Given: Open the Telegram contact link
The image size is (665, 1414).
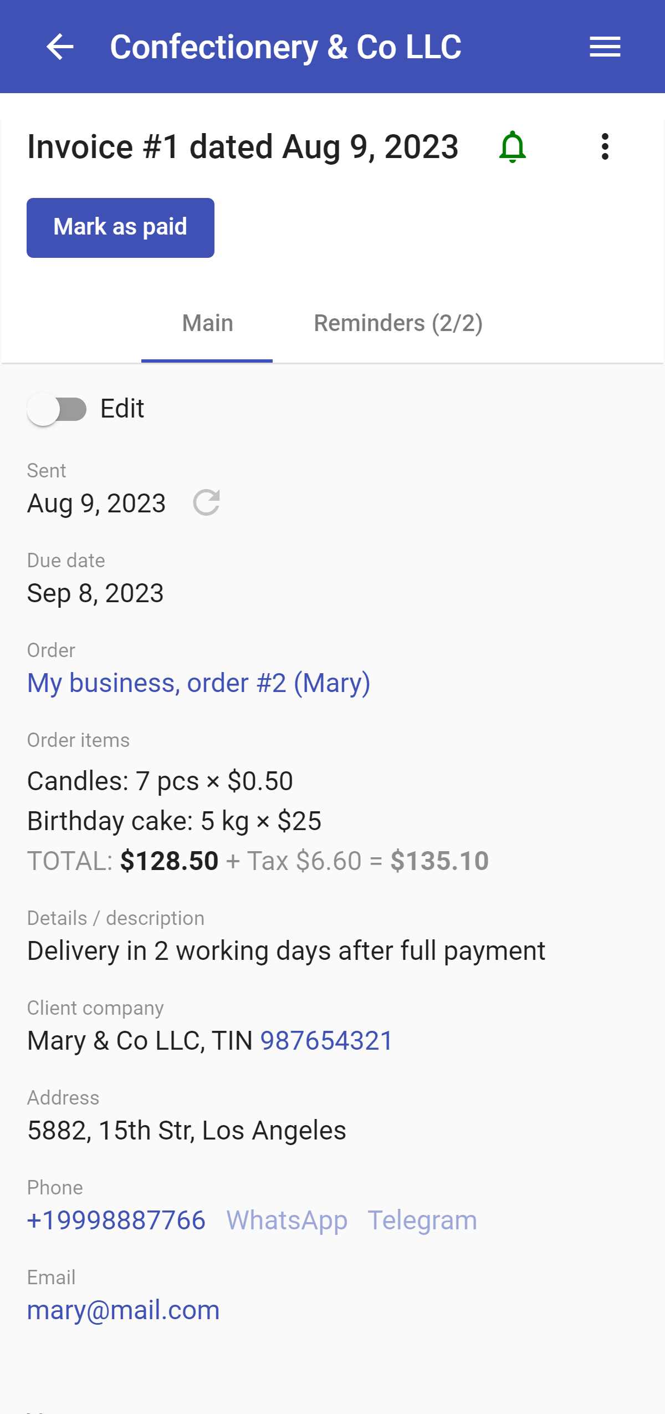Looking at the screenshot, I should coord(422,1220).
